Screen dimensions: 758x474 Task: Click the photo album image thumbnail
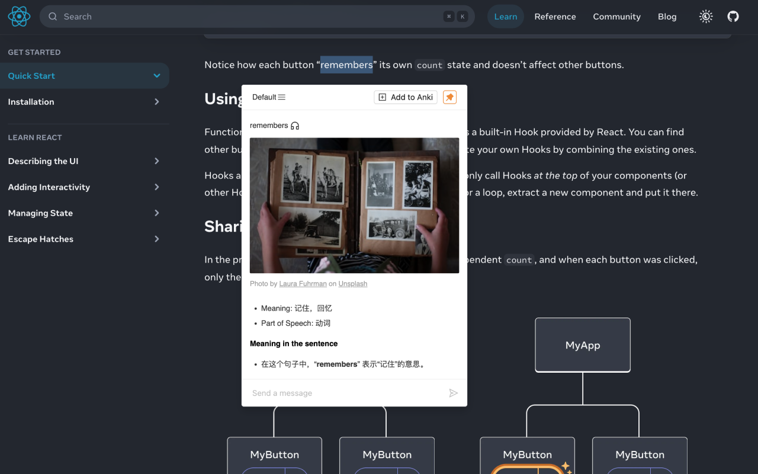(x=354, y=206)
